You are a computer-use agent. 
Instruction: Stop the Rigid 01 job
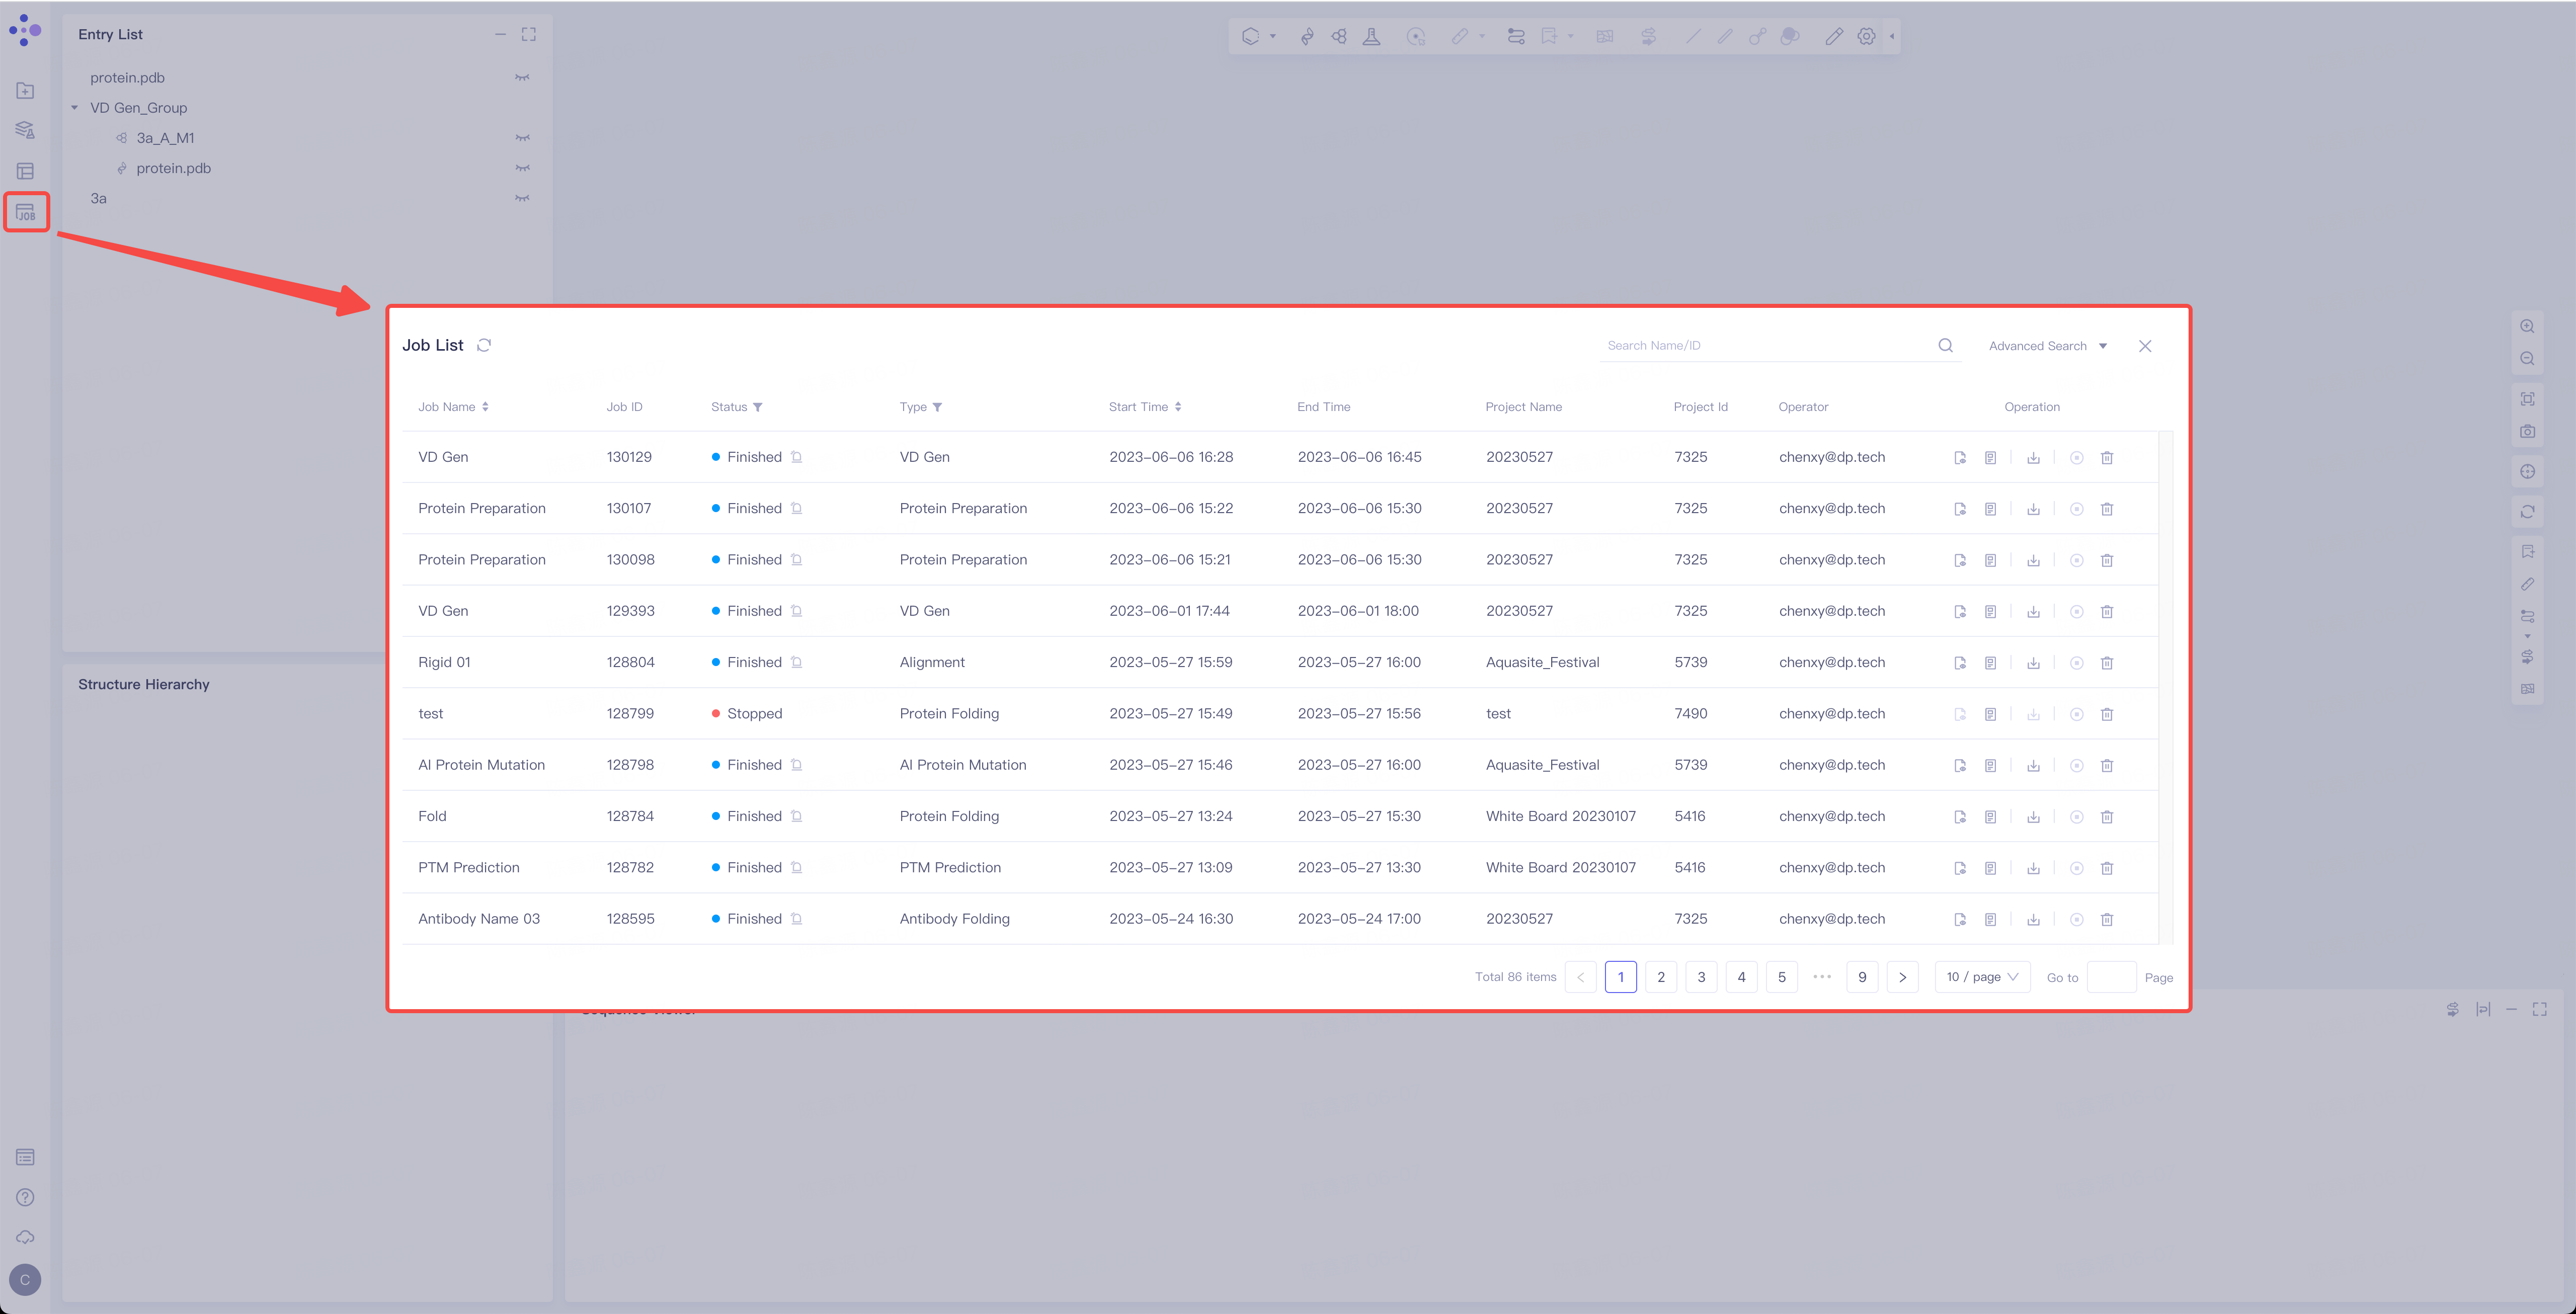pos(2077,663)
